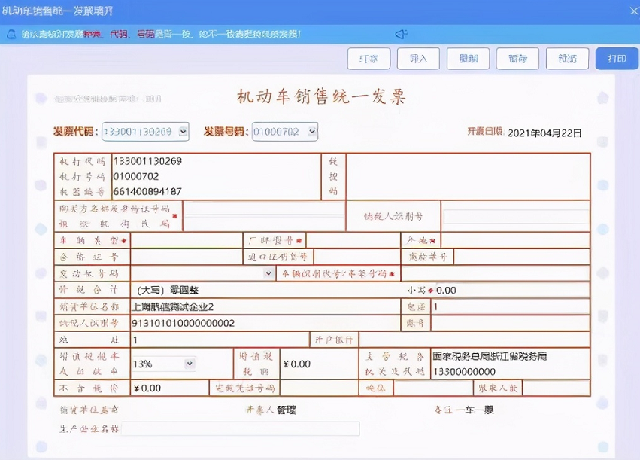The height and width of the screenshot is (460, 640).
Task: Click the 限乘人数 input field
Action: pyautogui.click(x=556, y=388)
